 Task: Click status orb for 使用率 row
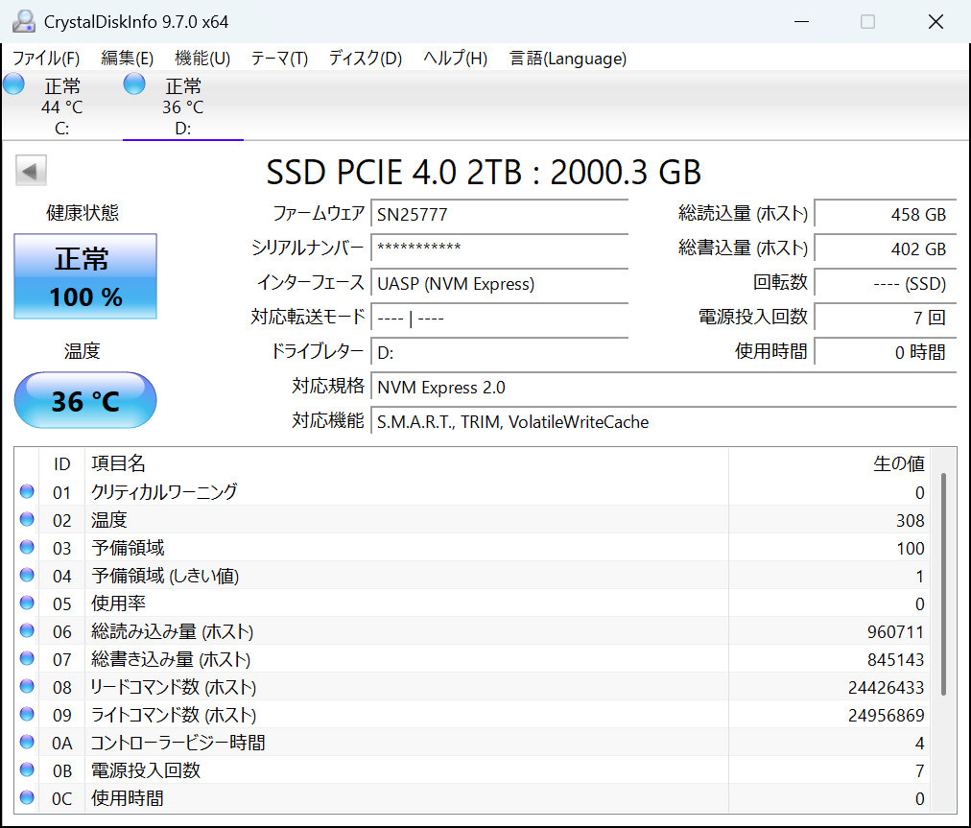pyautogui.click(x=26, y=603)
